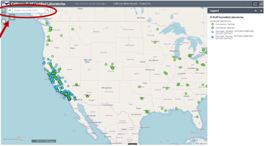Click the expired municipal marker in northern California
Screen dimensions: 266x146
(x=48, y=59)
